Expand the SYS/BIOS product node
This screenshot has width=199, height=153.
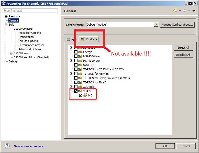tap(71, 65)
